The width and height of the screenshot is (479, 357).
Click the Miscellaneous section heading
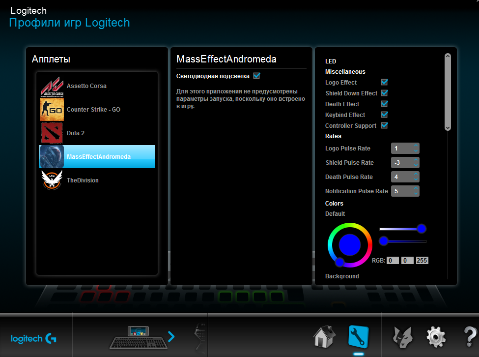click(345, 71)
